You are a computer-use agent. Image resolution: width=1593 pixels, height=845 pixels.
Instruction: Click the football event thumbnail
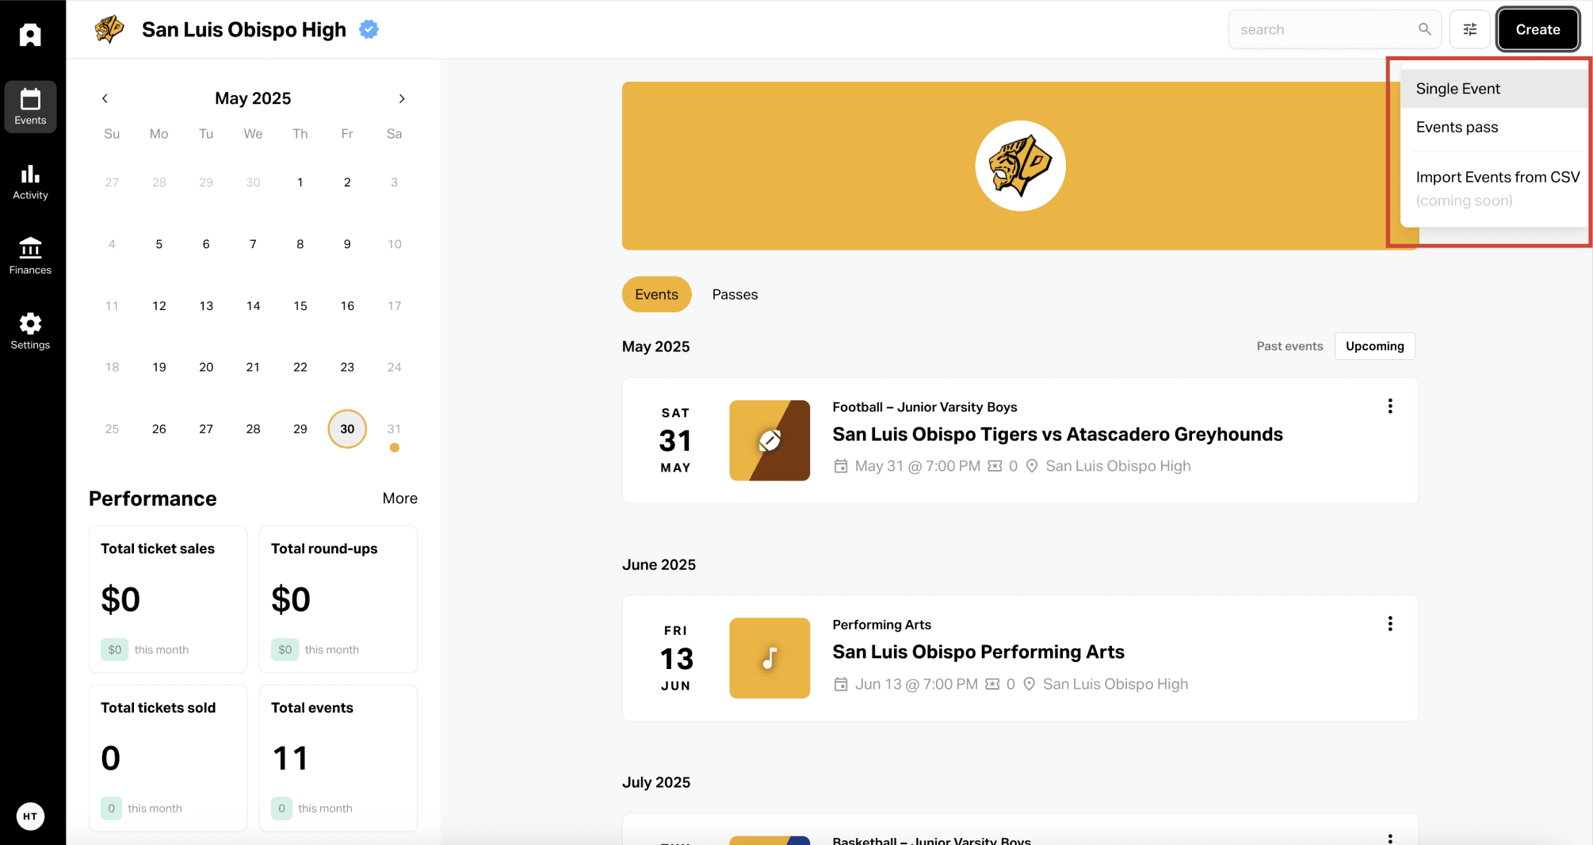click(770, 441)
